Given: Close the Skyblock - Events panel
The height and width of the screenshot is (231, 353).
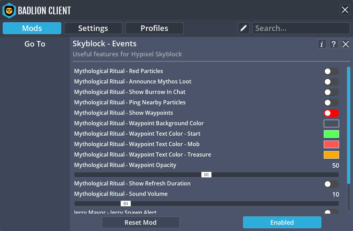Looking at the screenshot, I should tap(346, 44).
